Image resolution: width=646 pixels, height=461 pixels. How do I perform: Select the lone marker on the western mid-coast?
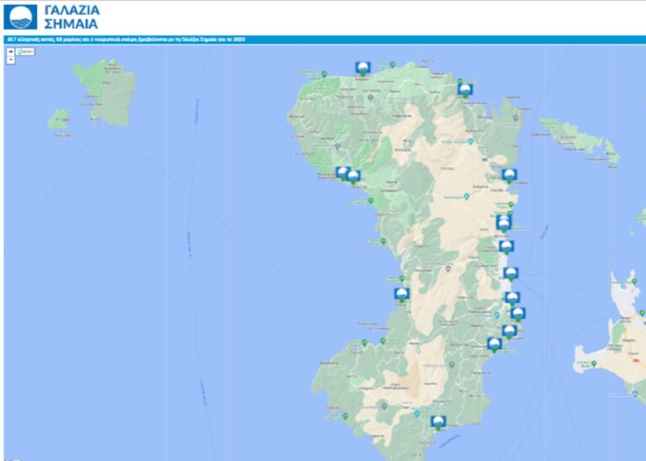click(402, 294)
